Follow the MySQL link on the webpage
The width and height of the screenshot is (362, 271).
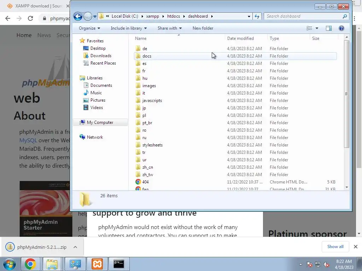[x=28, y=140]
